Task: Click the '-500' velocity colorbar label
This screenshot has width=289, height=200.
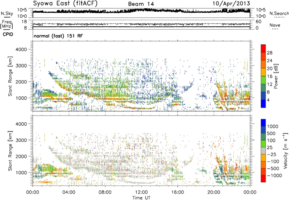Action: click(273, 168)
